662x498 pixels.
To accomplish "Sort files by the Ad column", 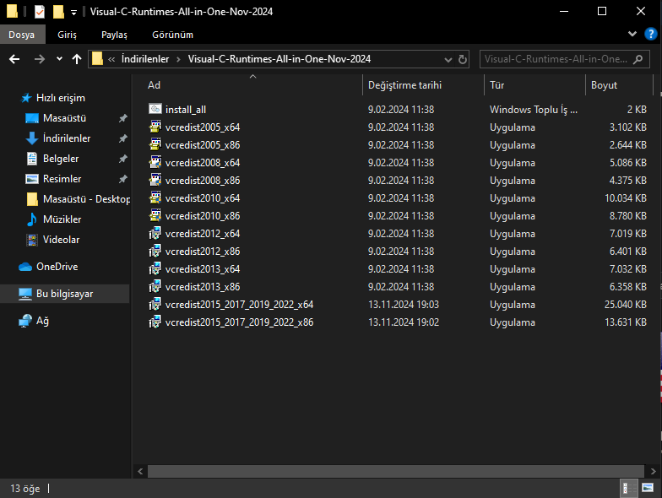I will (253, 85).
